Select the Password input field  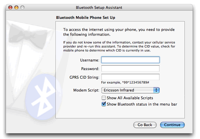[130, 69]
